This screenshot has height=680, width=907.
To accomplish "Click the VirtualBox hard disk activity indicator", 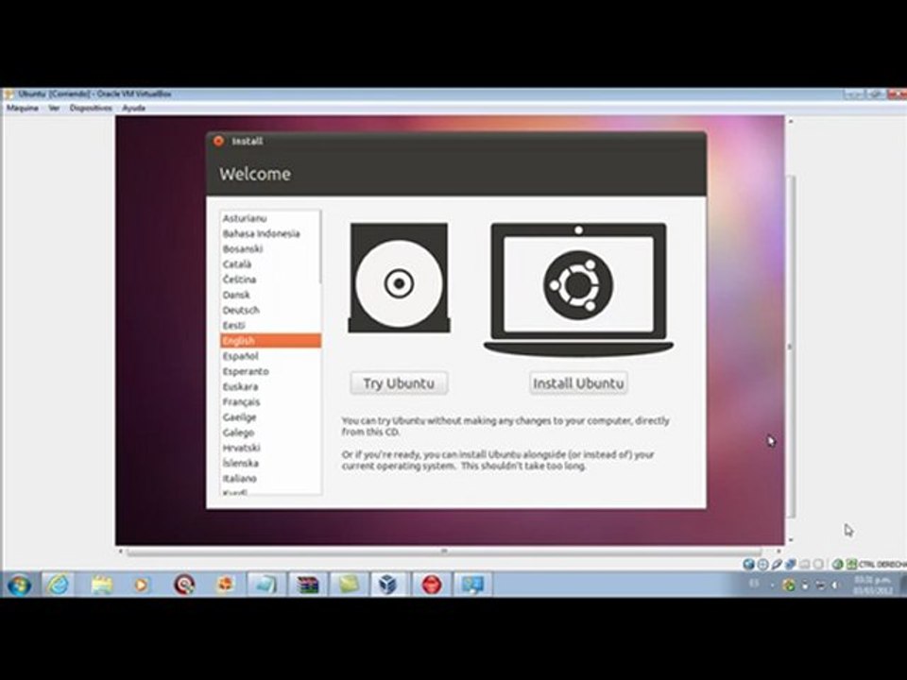I will [x=748, y=564].
